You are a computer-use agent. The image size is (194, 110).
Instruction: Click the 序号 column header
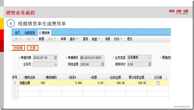coord(15,77)
